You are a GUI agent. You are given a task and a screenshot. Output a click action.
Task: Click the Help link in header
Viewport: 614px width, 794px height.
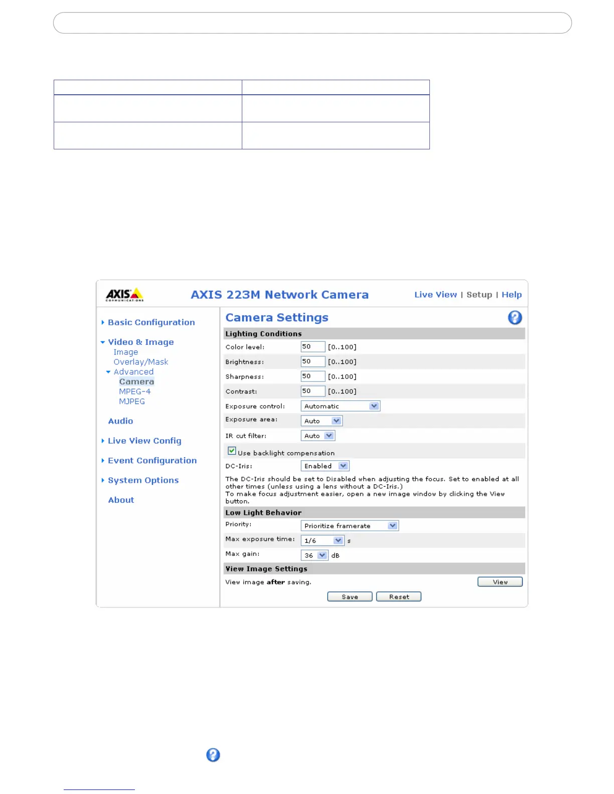[512, 295]
